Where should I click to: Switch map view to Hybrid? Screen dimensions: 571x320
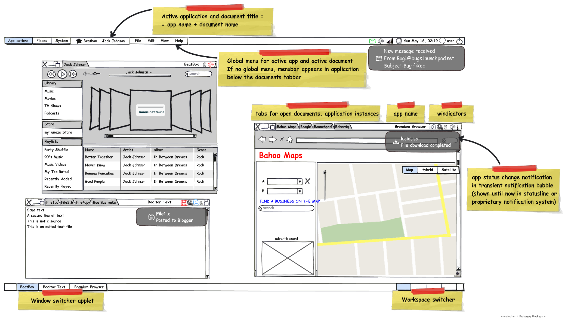(427, 170)
